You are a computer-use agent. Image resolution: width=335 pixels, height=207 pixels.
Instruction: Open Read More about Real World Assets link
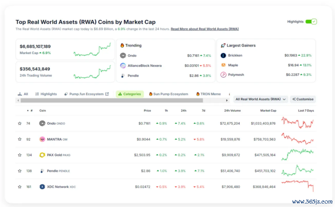(x=204, y=29)
